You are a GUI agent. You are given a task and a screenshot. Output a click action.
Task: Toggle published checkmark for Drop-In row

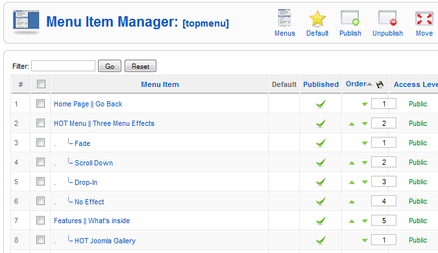point(321,182)
